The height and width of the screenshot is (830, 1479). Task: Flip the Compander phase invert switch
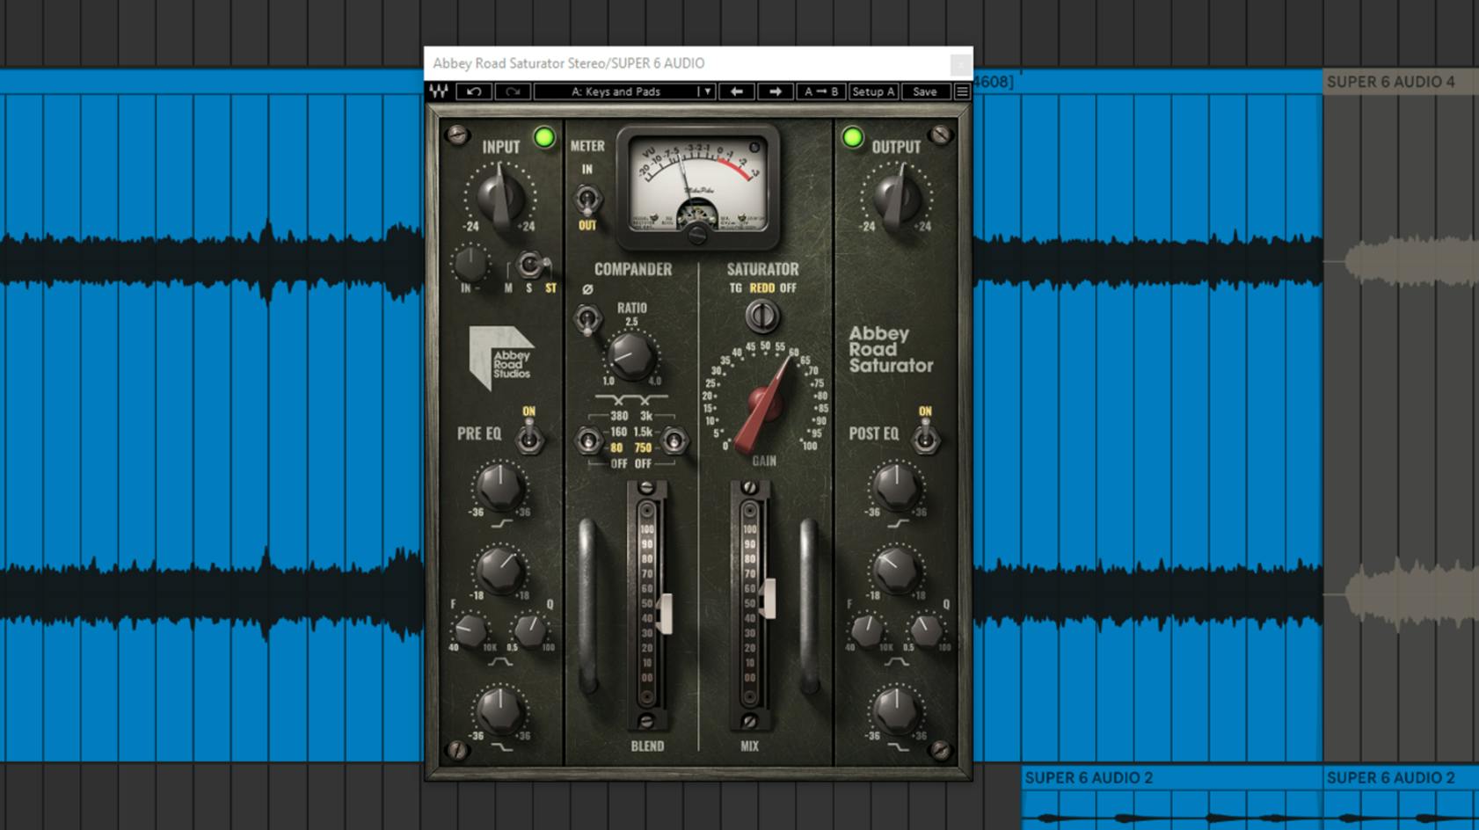coord(587,318)
